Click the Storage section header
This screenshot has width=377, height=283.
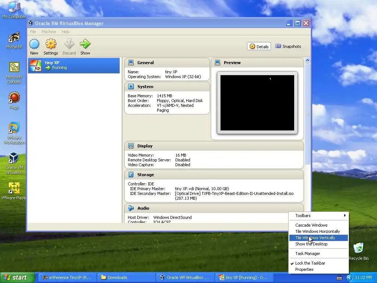pos(214,175)
